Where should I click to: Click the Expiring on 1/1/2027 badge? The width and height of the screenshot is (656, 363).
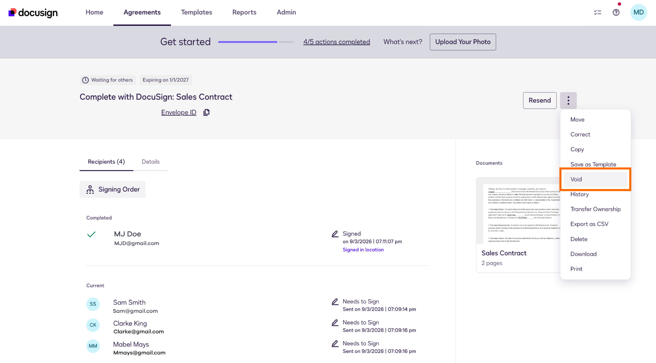(166, 80)
